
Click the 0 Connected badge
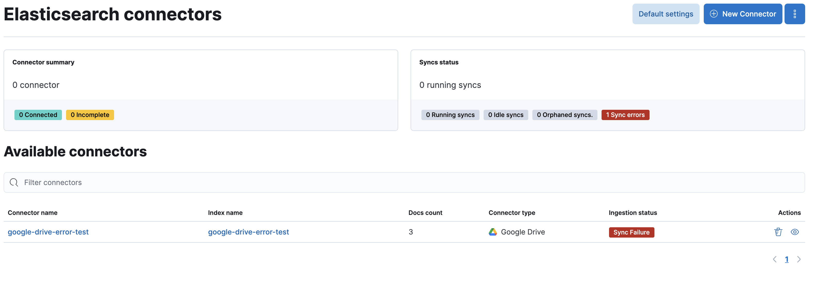(x=38, y=115)
